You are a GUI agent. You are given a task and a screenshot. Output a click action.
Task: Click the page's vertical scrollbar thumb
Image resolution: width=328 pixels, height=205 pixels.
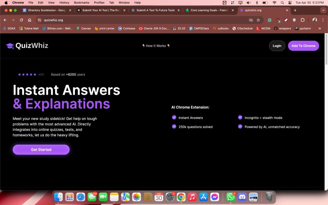coord(326,49)
